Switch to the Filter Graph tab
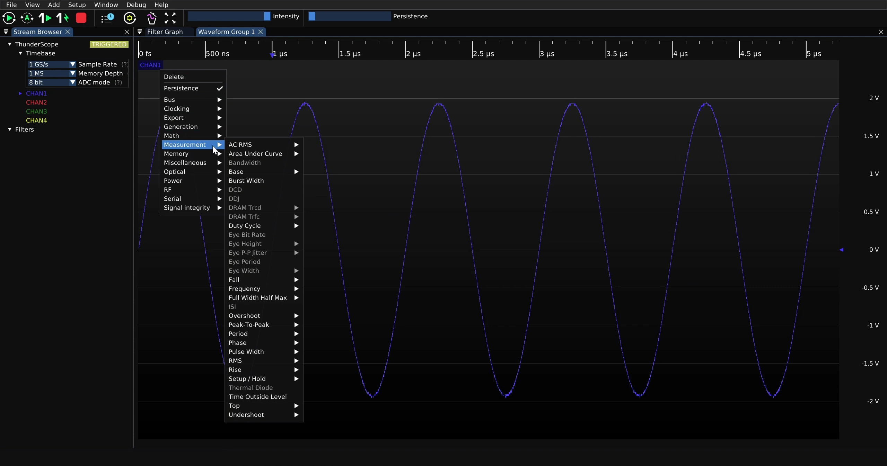Image resolution: width=887 pixels, height=466 pixels. 165,32
